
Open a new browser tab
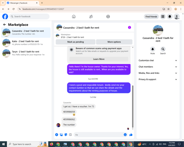(x=42, y=3)
